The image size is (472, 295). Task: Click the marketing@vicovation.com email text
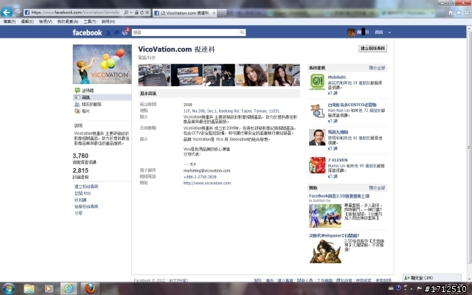pyautogui.click(x=206, y=170)
